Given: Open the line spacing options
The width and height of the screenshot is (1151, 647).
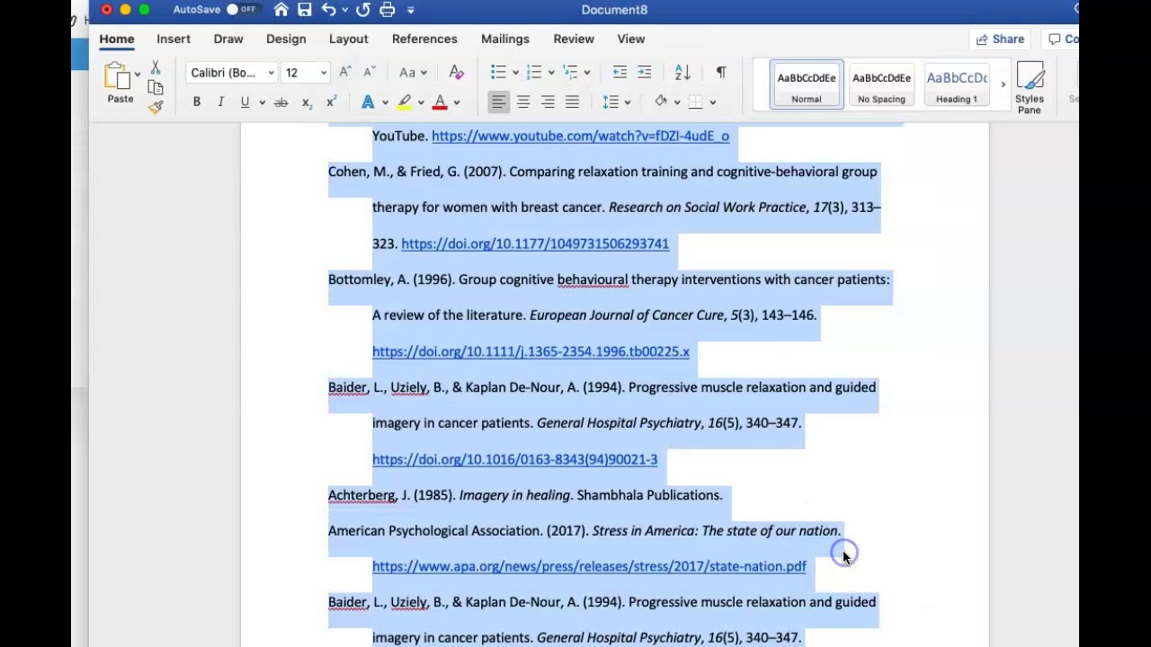Looking at the screenshot, I should point(615,102).
